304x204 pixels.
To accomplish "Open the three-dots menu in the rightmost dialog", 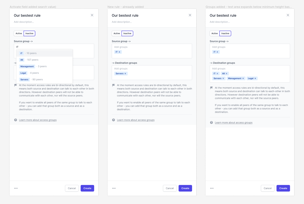I will [212, 188].
